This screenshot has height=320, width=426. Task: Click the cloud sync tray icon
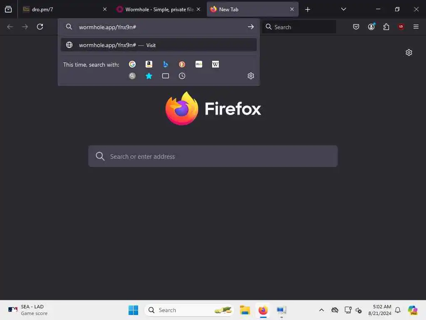tap(335, 310)
